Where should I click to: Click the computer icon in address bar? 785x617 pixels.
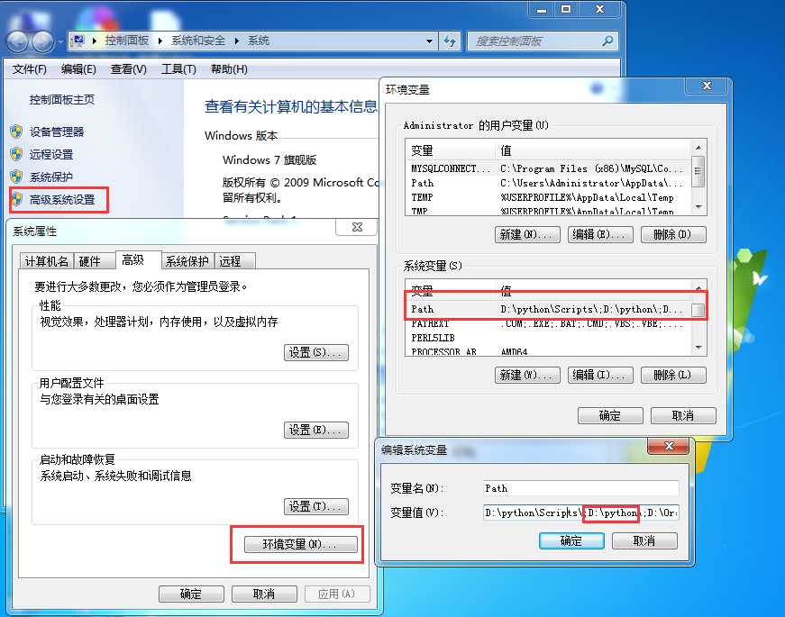click(78, 41)
